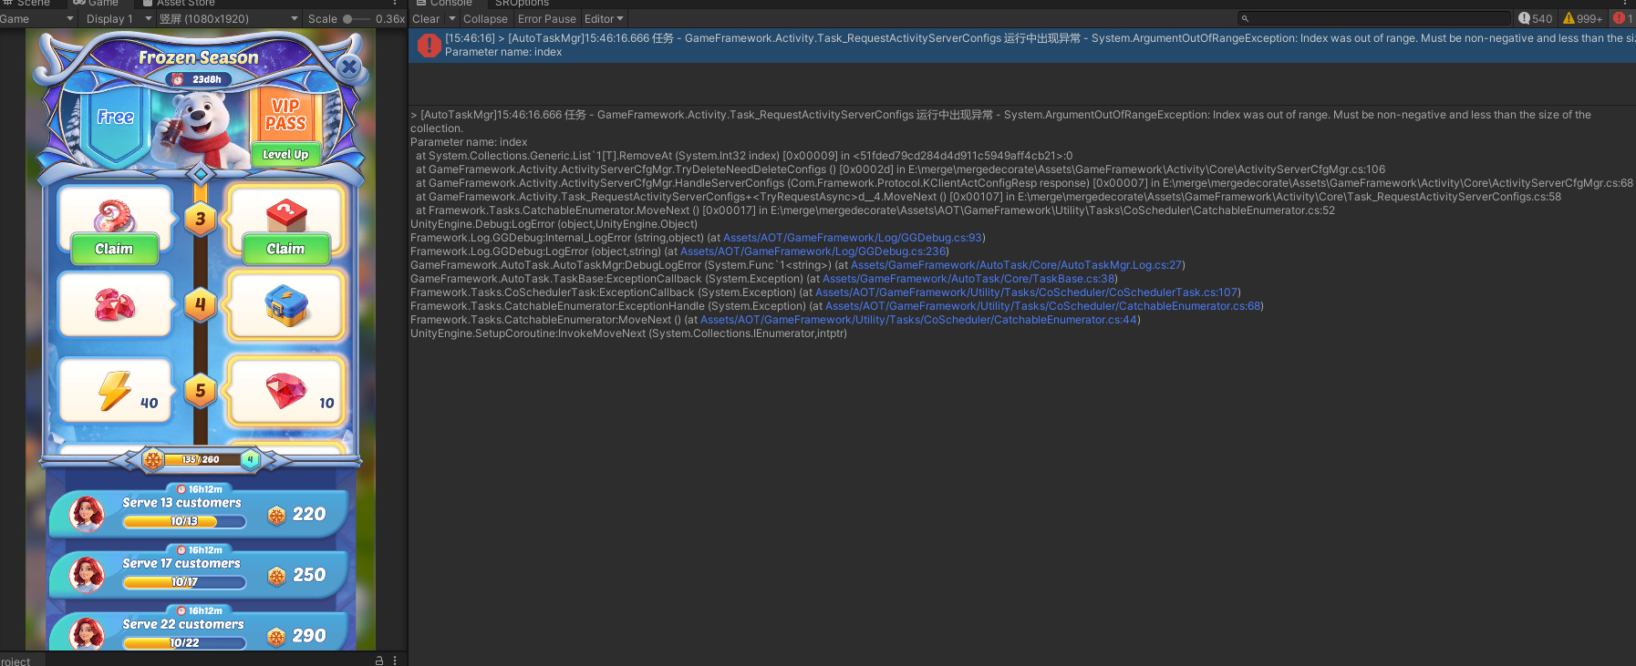Toggle red error count filter in Console

pos(1623,18)
